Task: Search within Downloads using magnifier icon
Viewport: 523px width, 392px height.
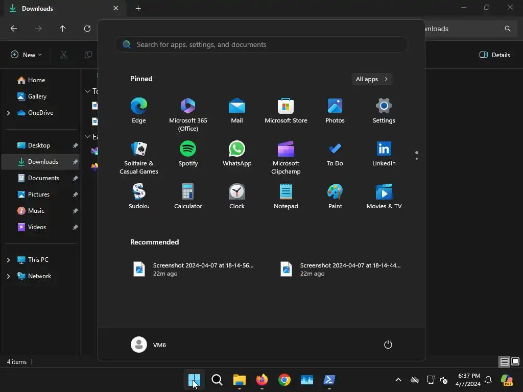Action: click(x=507, y=29)
